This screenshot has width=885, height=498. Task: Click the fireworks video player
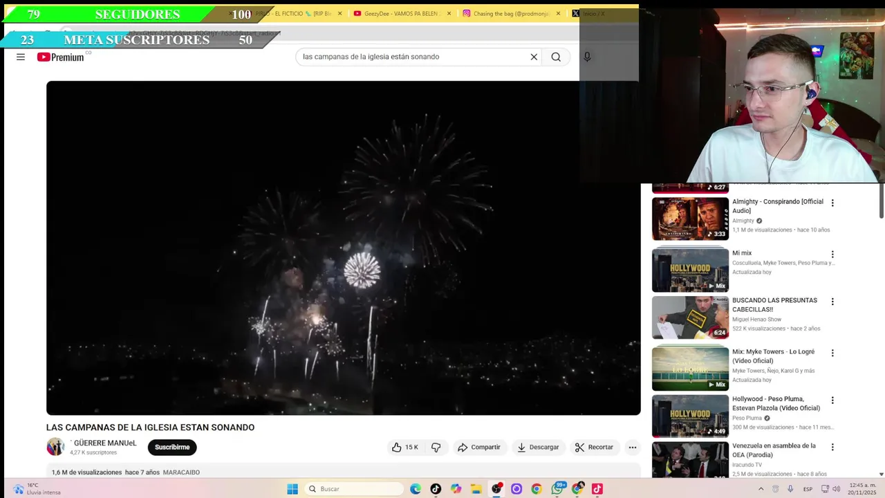click(x=343, y=248)
